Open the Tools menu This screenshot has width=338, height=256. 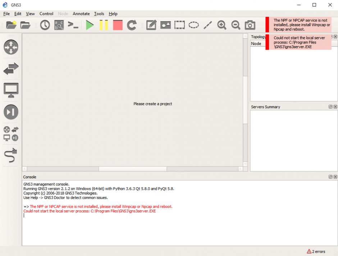[x=99, y=14]
